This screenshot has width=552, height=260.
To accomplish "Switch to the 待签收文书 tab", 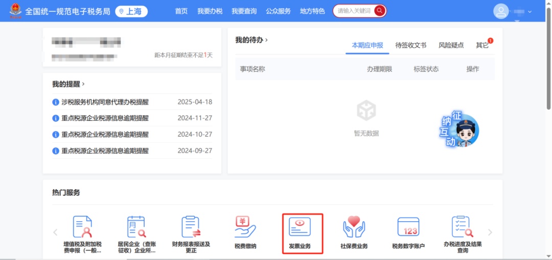I will (410, 45).
